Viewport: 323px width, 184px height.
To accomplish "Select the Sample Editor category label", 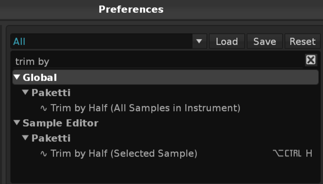I will [x=60, y=123].
